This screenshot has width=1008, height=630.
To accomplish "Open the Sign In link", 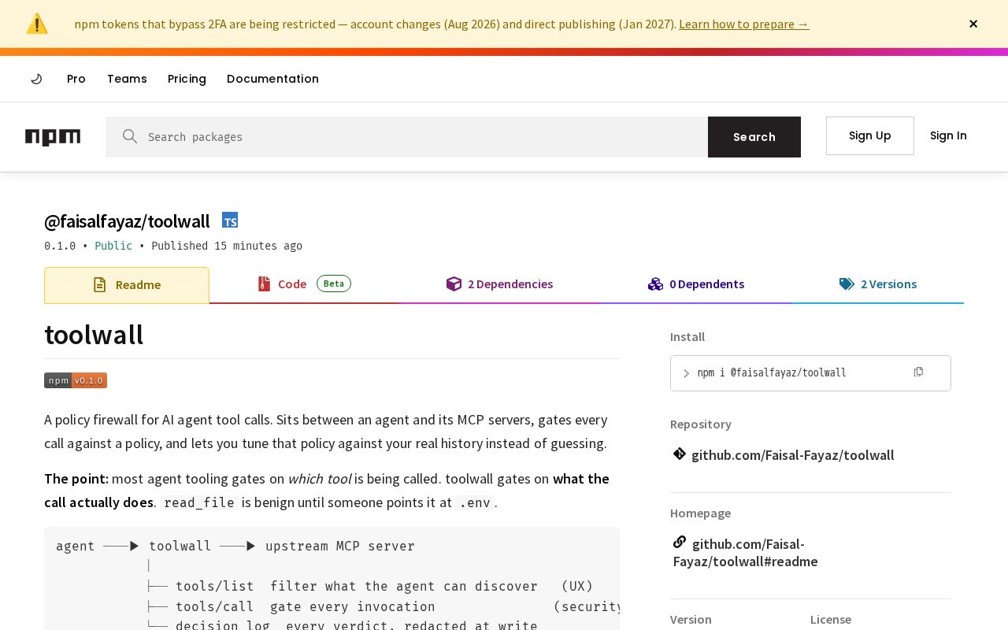I will 948,135.
